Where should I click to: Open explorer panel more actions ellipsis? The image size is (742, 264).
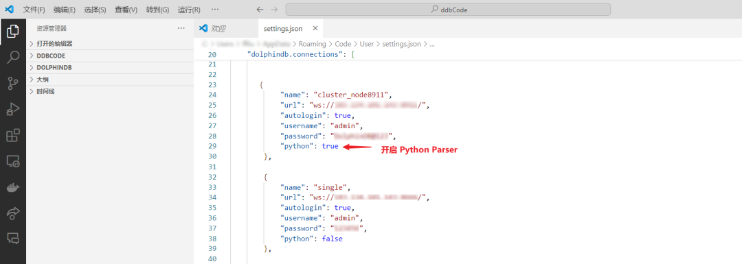[x=181, y=28]
